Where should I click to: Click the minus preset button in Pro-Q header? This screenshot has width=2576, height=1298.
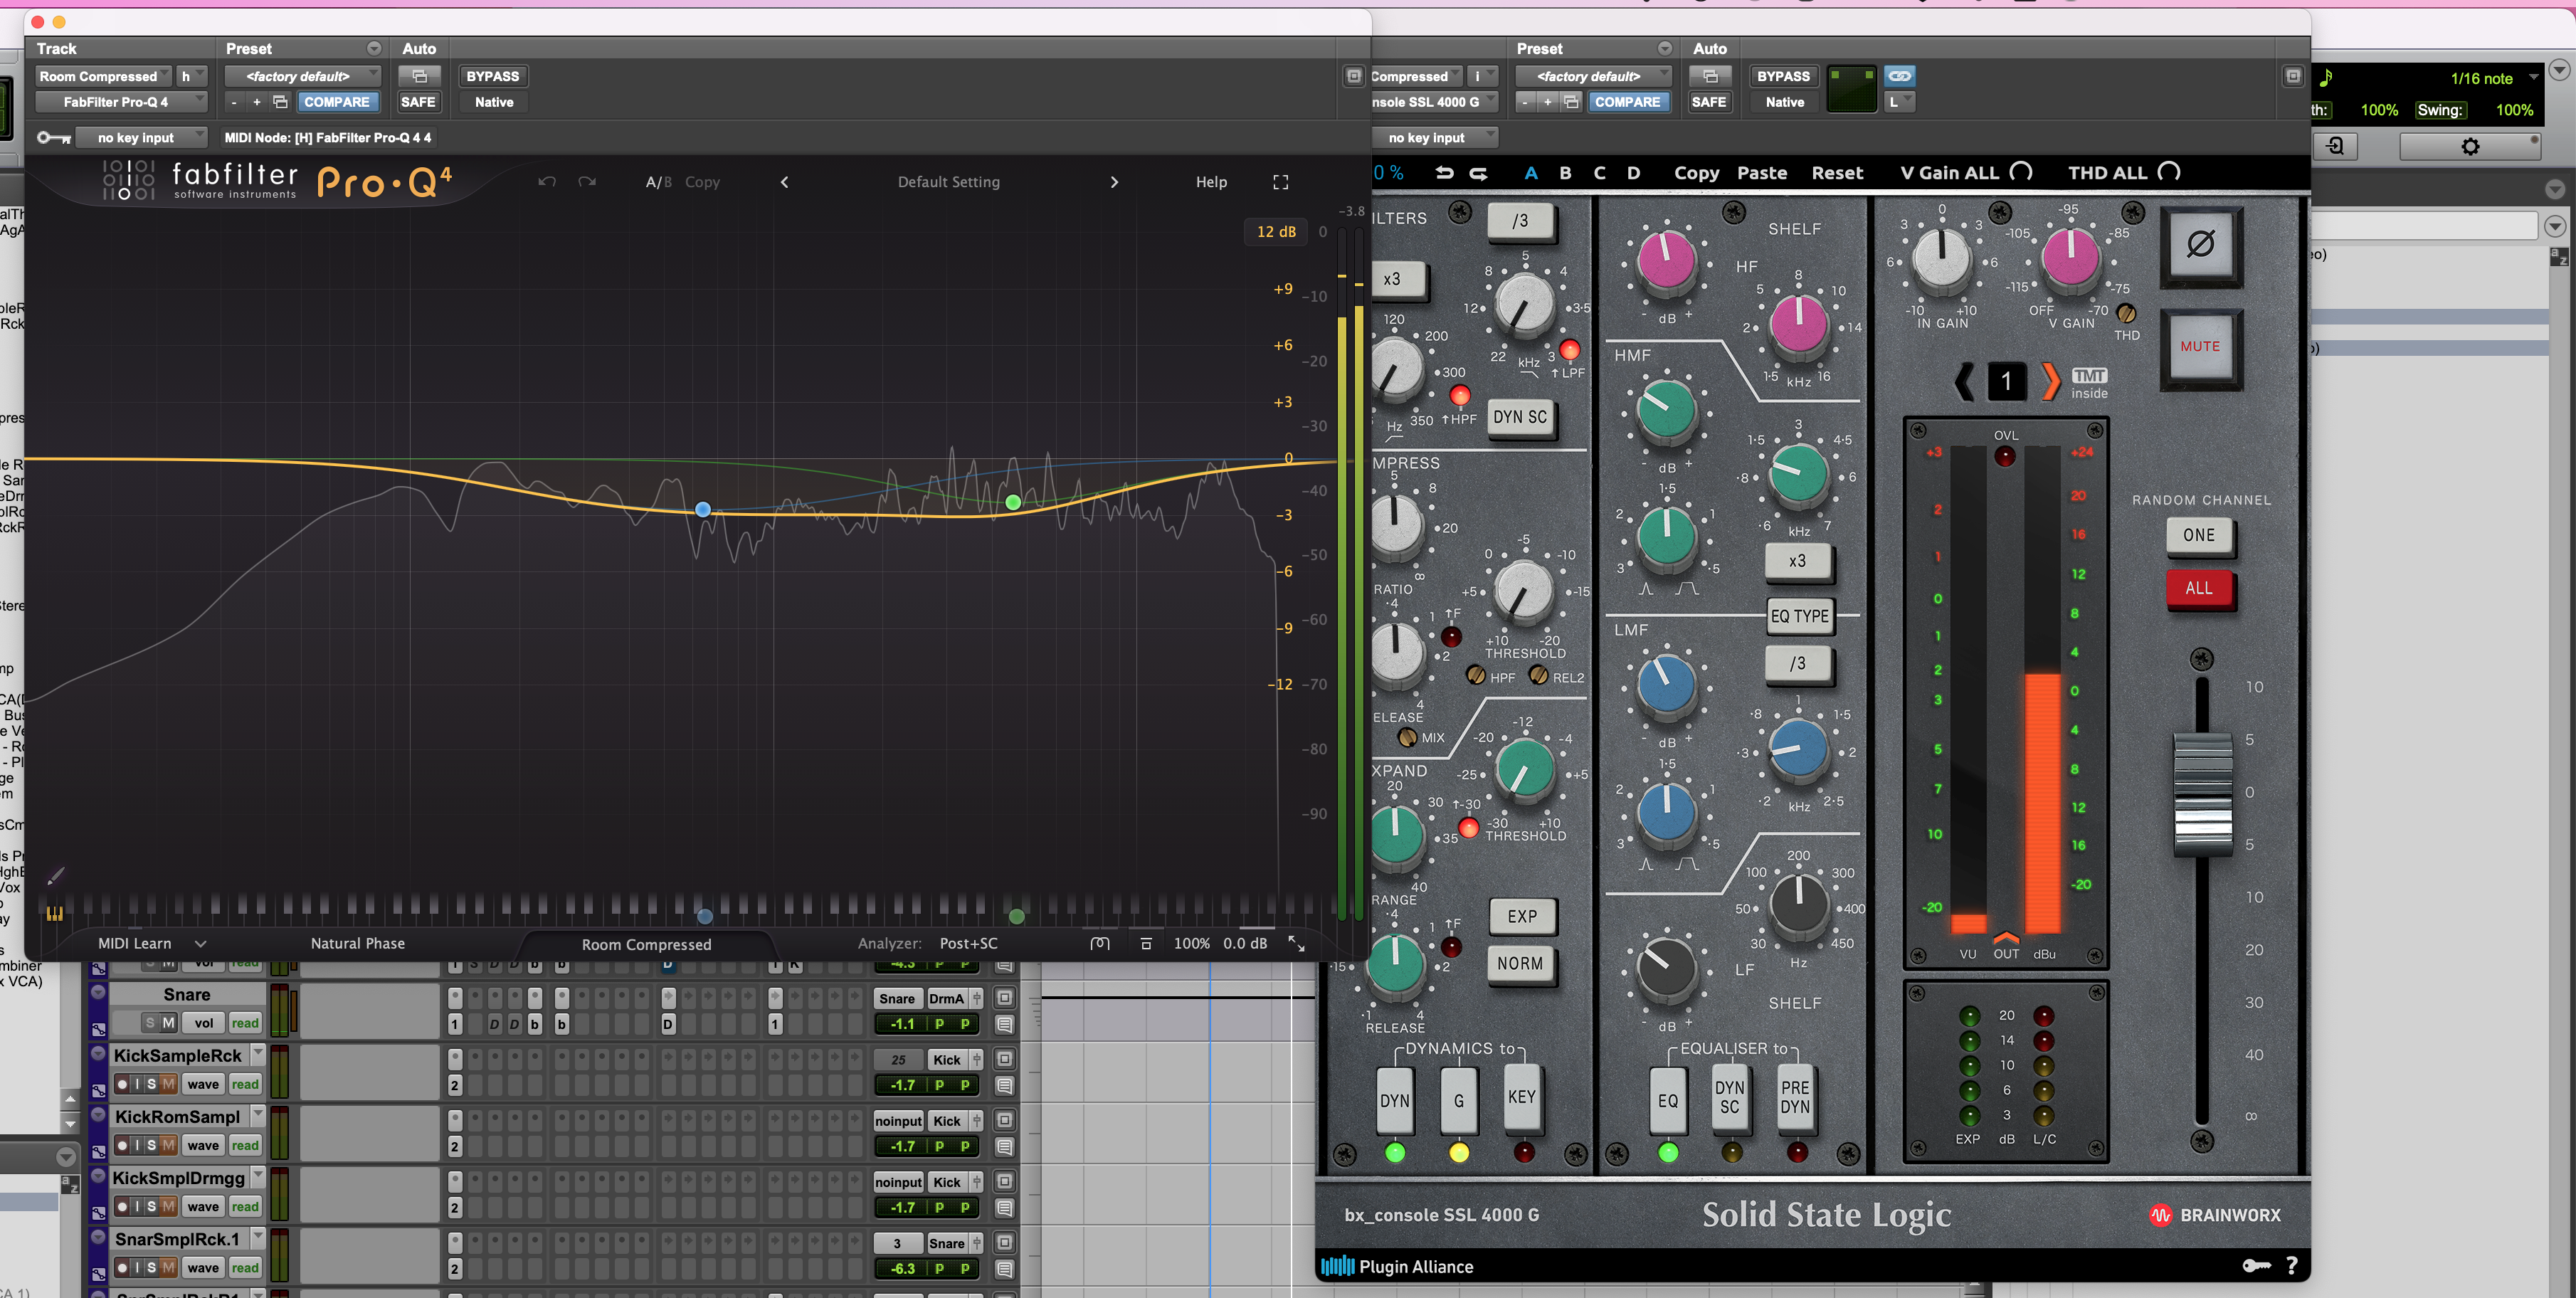pos(234,102)
